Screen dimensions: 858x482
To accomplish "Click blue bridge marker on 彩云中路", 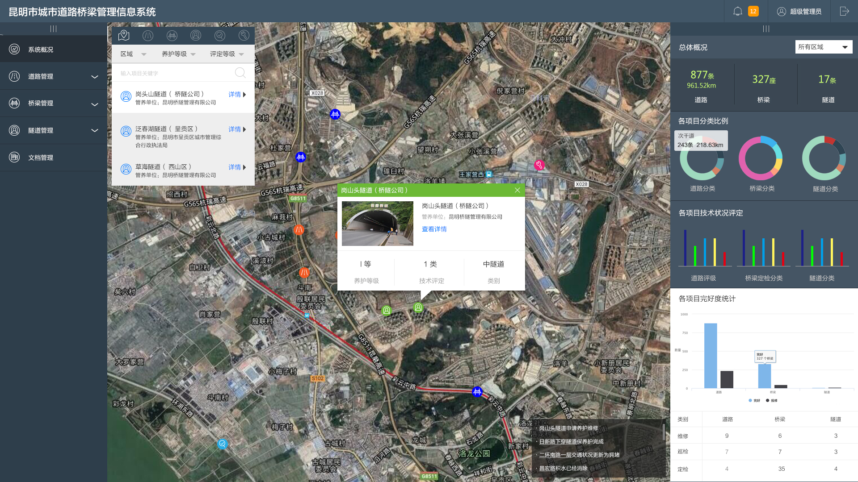I will pyautogui.click(x=477, y=392).
